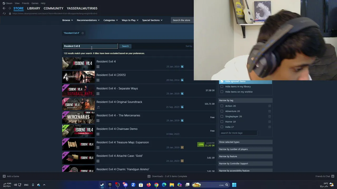Click the Resident Evil 4 (2005) thumbnail

[78, 77]
